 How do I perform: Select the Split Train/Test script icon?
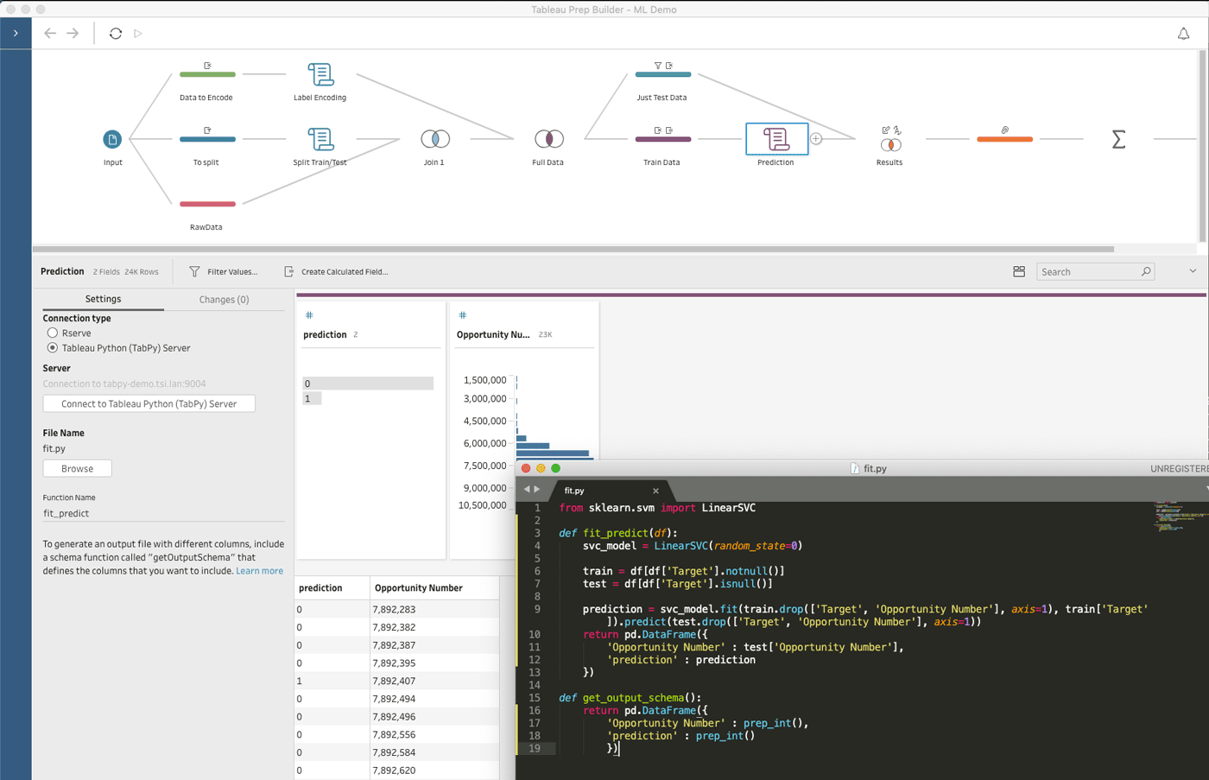(320, 139)
